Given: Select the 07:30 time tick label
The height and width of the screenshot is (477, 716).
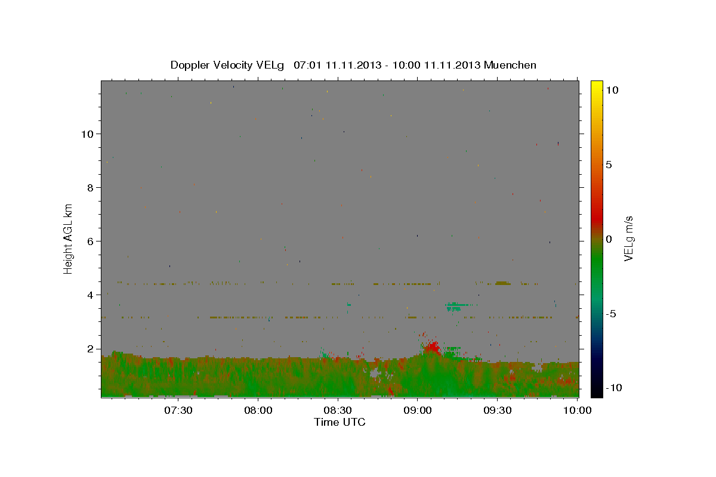Looking at the screenshot, I should 178,410.
